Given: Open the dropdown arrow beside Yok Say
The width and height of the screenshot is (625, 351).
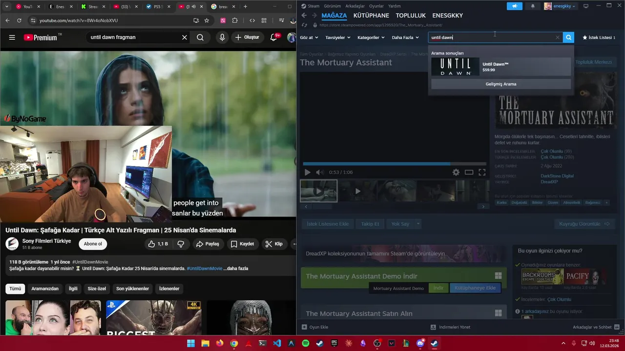Looking at the screenshot, I should 418,224.
